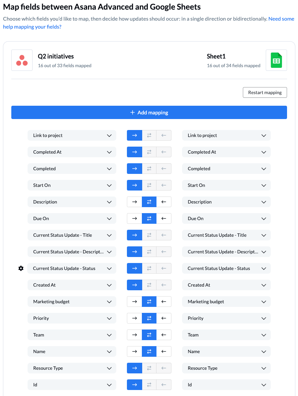Select left arrow direction for Priority row
This screenshot has height=396, width=298.
click(164, 318)
